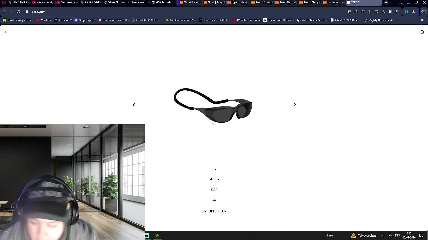The width and height of the screenshot is (428, 240).
Task: Open the Mighty Ducks bookmark
Action: click(379, 20)
